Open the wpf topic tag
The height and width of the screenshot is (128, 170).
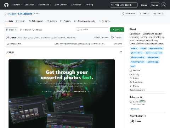point(133,66)
